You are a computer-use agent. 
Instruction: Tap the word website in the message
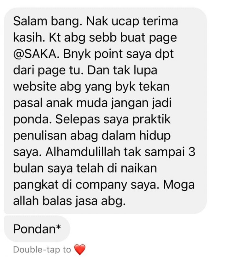click(35, 87)
